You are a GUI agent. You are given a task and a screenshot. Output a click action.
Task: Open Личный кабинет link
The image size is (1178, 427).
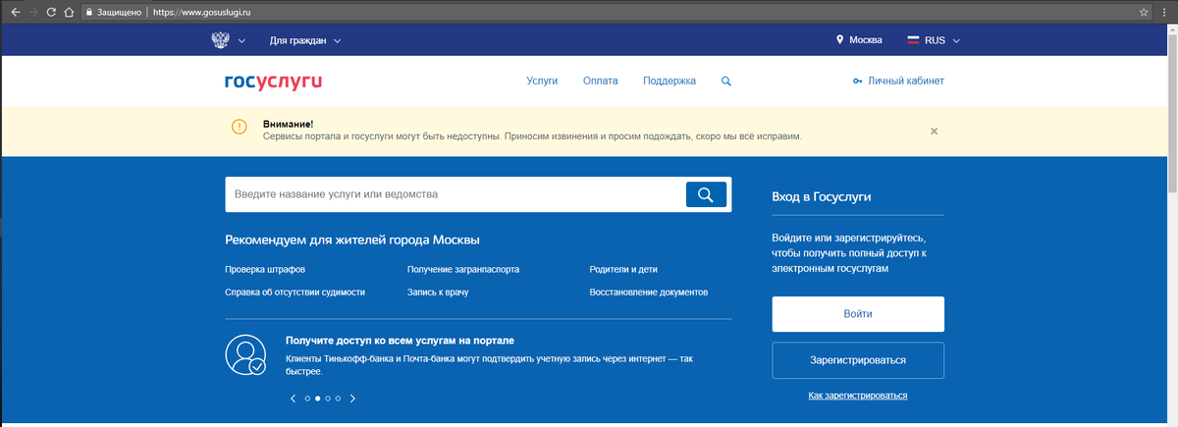(898, 81)
